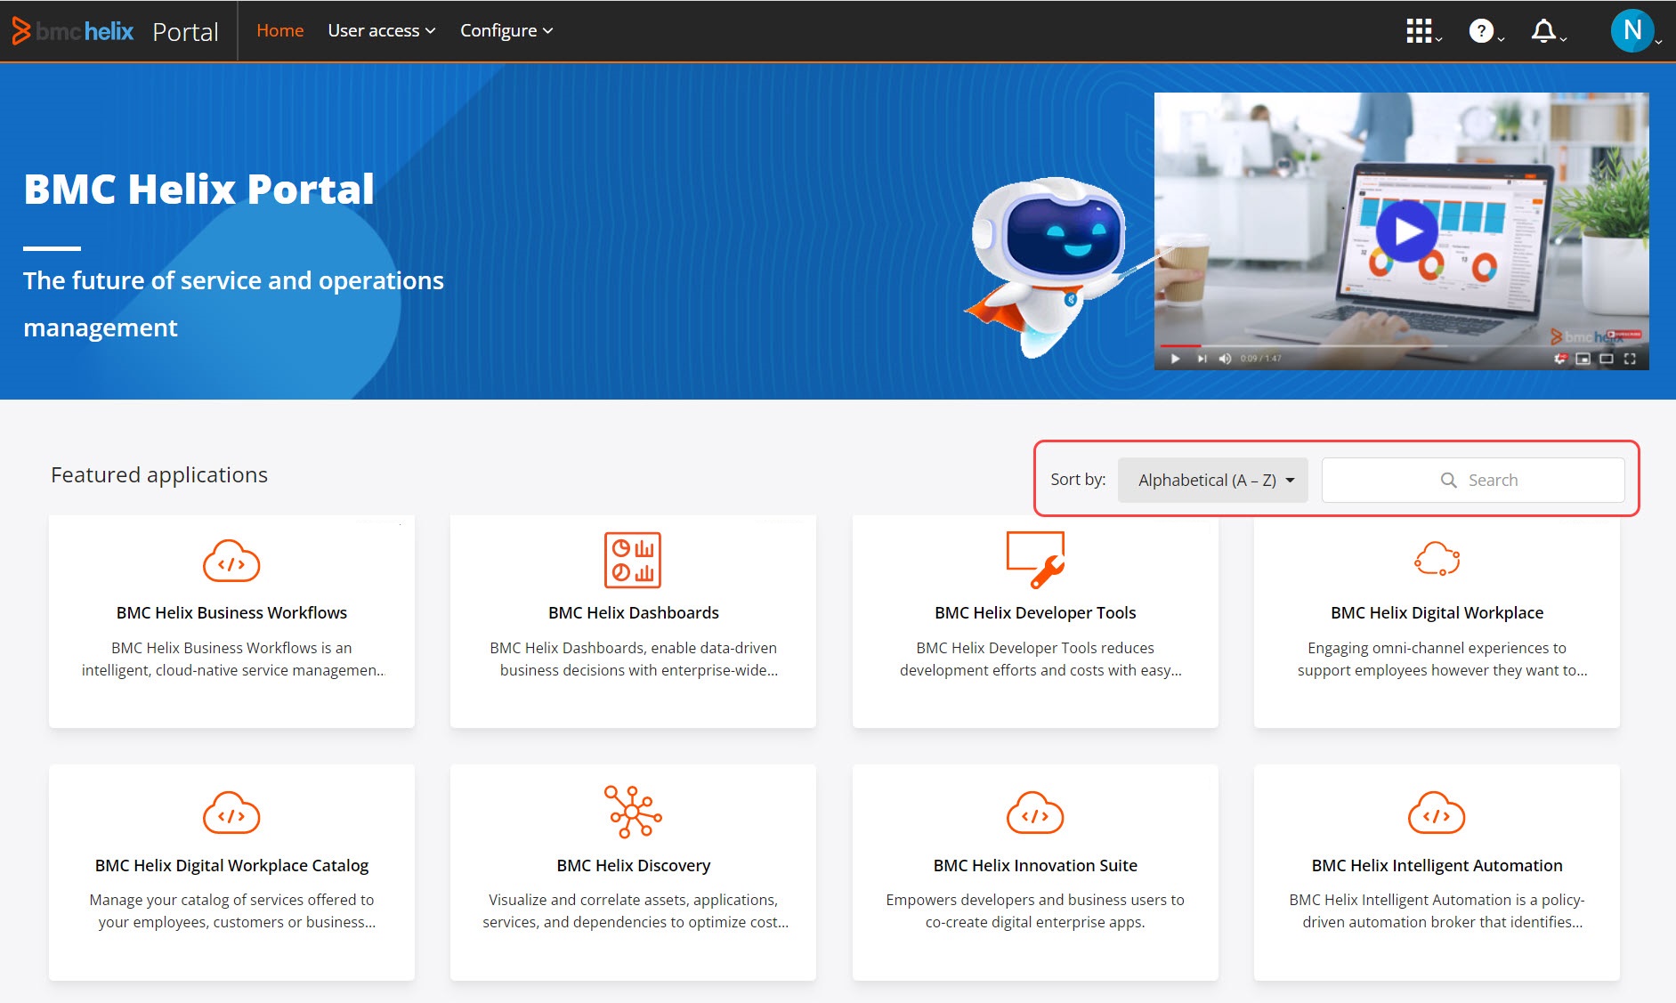Click the help question mark icon
Image resolution: width=1676 pixels, height=1003 pixels.
tap(1481, 31)
